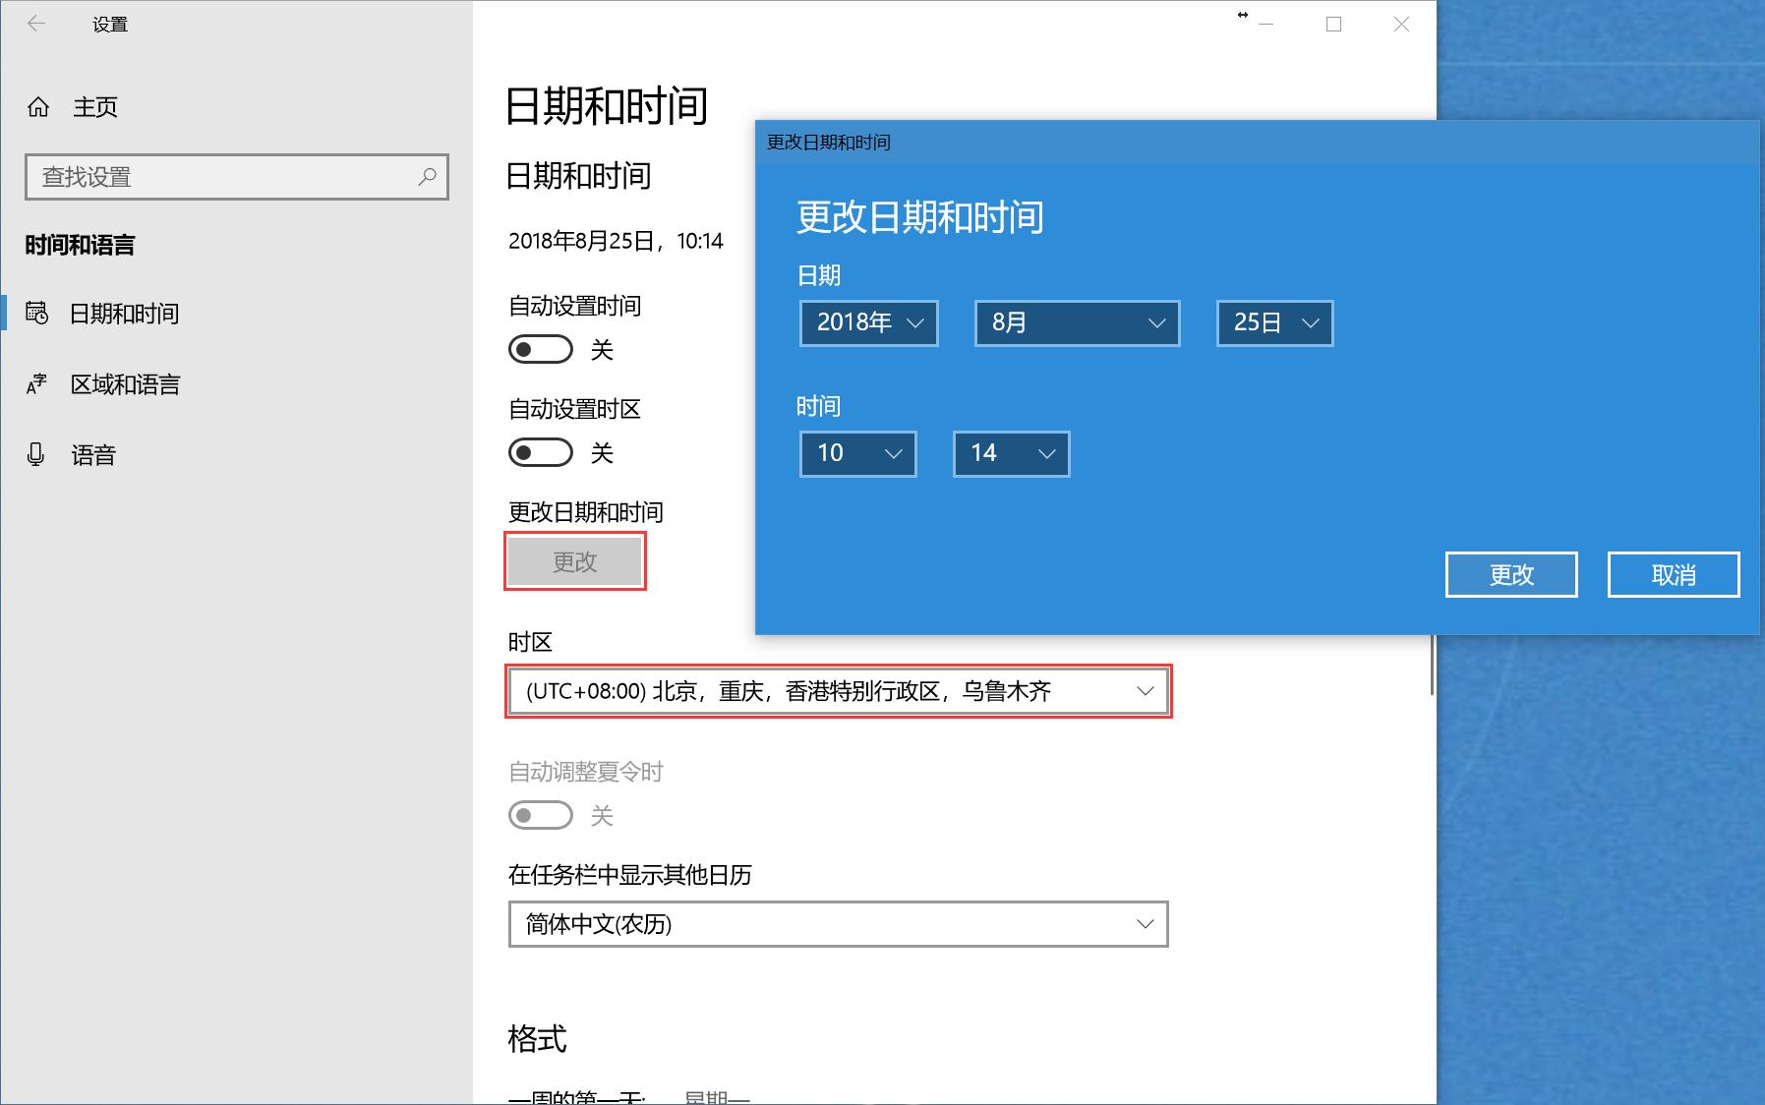Open the month dropdown showing 8月
Screen dimensions: 1765x1105
point(1076,322)
